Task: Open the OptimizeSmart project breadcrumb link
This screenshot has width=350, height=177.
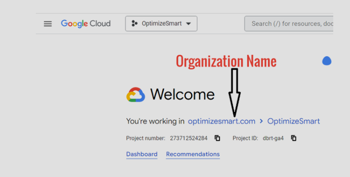Action: point(294,121)
